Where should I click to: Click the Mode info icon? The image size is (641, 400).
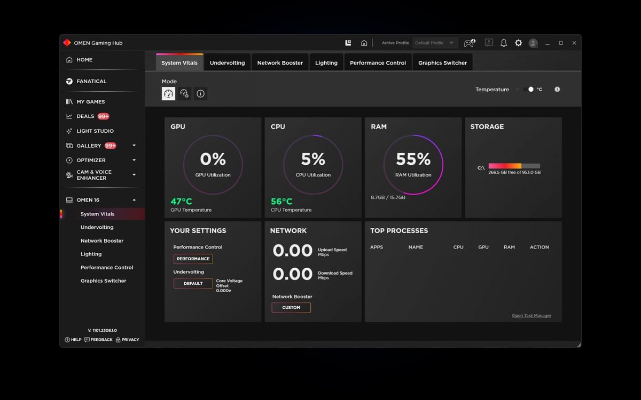[200, 93]
